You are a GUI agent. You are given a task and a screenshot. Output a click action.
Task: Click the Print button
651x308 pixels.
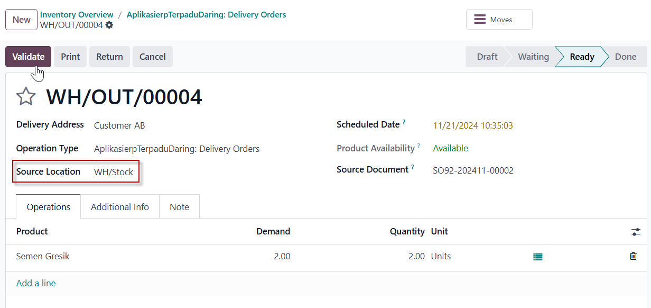(70, 57)
